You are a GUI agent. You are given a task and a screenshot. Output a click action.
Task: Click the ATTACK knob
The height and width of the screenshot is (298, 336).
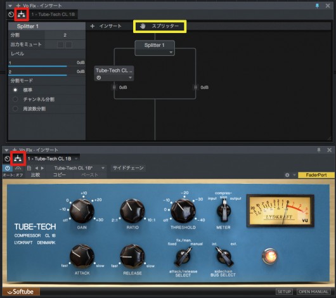coord(82,256)
